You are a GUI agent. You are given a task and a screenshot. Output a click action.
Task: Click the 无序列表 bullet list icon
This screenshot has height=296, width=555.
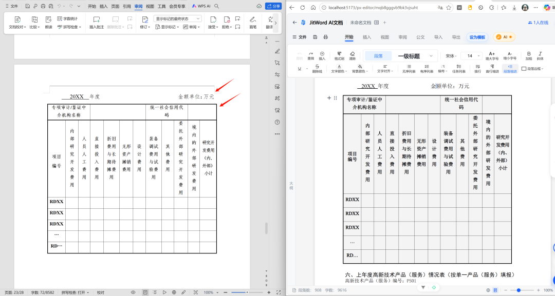409,69
